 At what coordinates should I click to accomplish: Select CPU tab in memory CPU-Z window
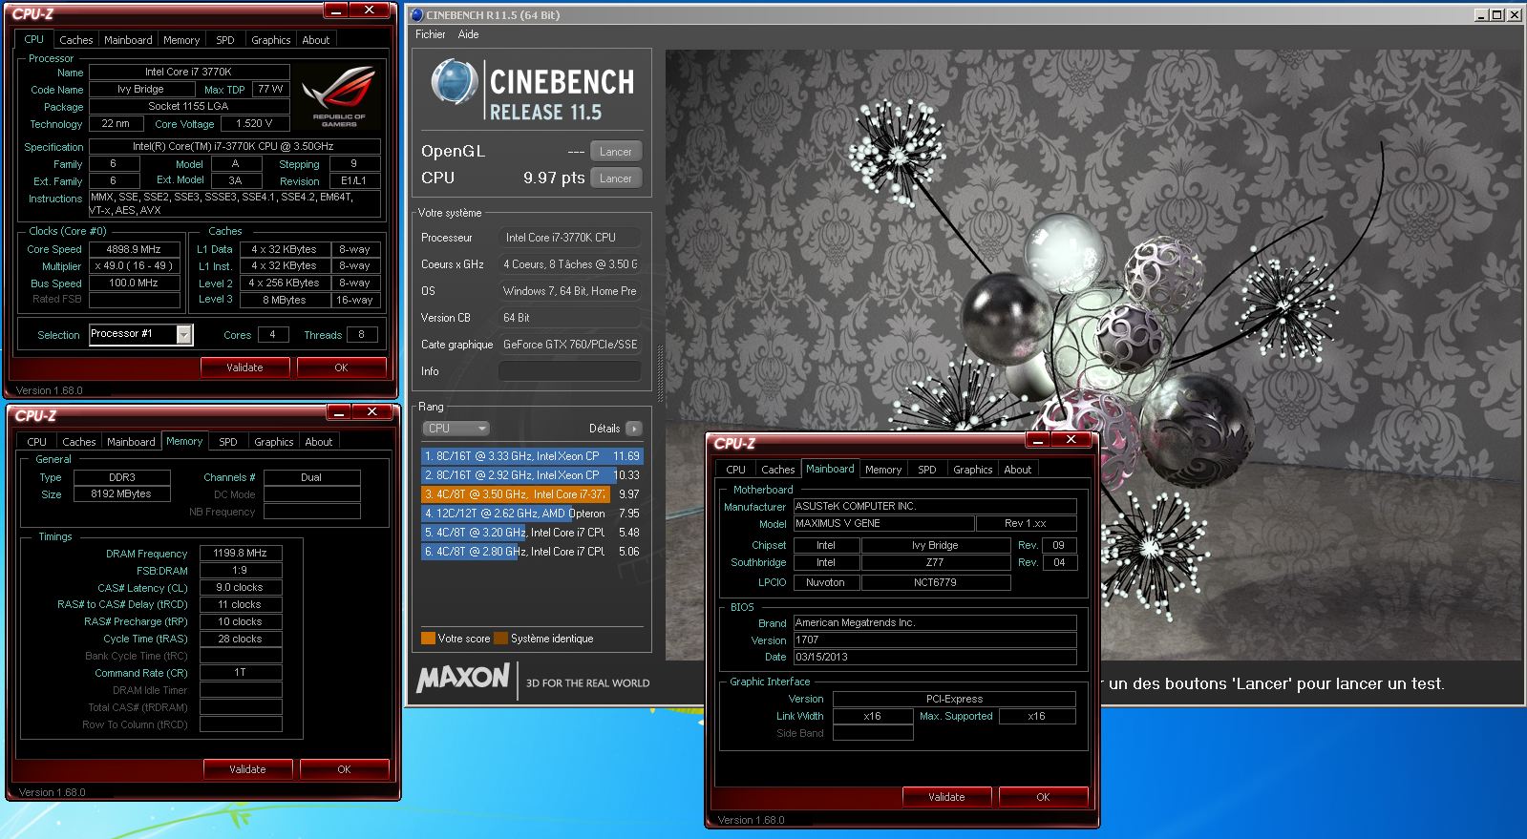[36, 442]
